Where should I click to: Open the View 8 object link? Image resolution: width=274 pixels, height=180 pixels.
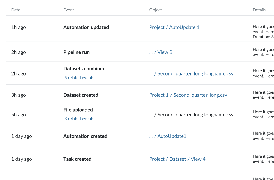(x=161, y=52)
